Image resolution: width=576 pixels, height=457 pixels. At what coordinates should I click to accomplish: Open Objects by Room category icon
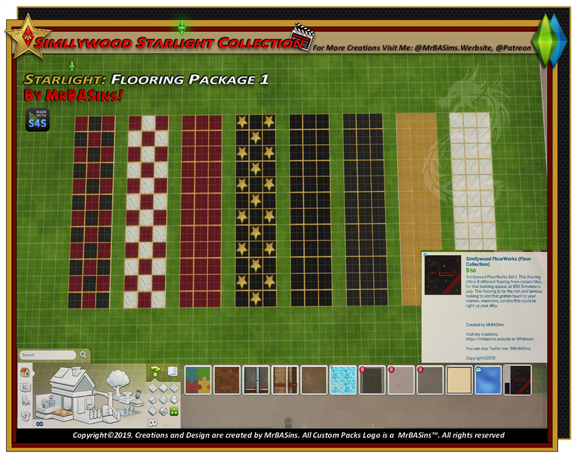[x=25, y=388]
